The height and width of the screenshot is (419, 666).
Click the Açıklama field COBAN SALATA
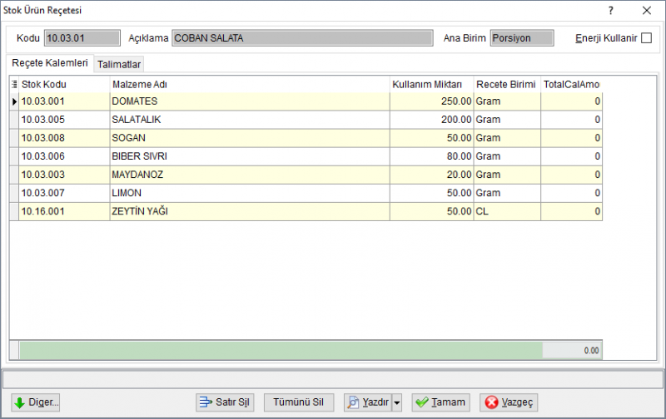click(x=302, y=37)
